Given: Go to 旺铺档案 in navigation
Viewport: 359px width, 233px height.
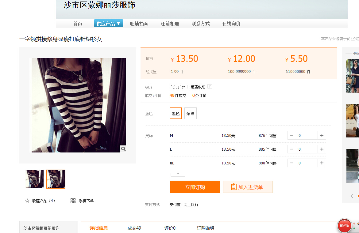Looking at the screenshot, I should pos(139,24).
